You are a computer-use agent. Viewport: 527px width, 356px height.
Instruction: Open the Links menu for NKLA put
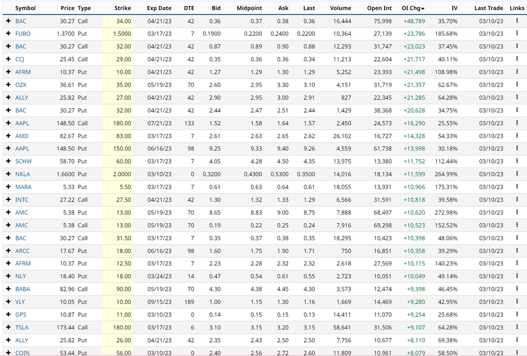tap(517, 174)
